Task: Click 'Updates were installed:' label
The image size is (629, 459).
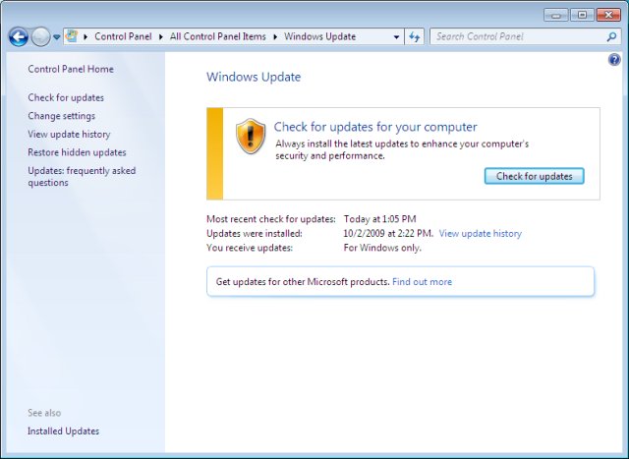Action: [255, 234]
